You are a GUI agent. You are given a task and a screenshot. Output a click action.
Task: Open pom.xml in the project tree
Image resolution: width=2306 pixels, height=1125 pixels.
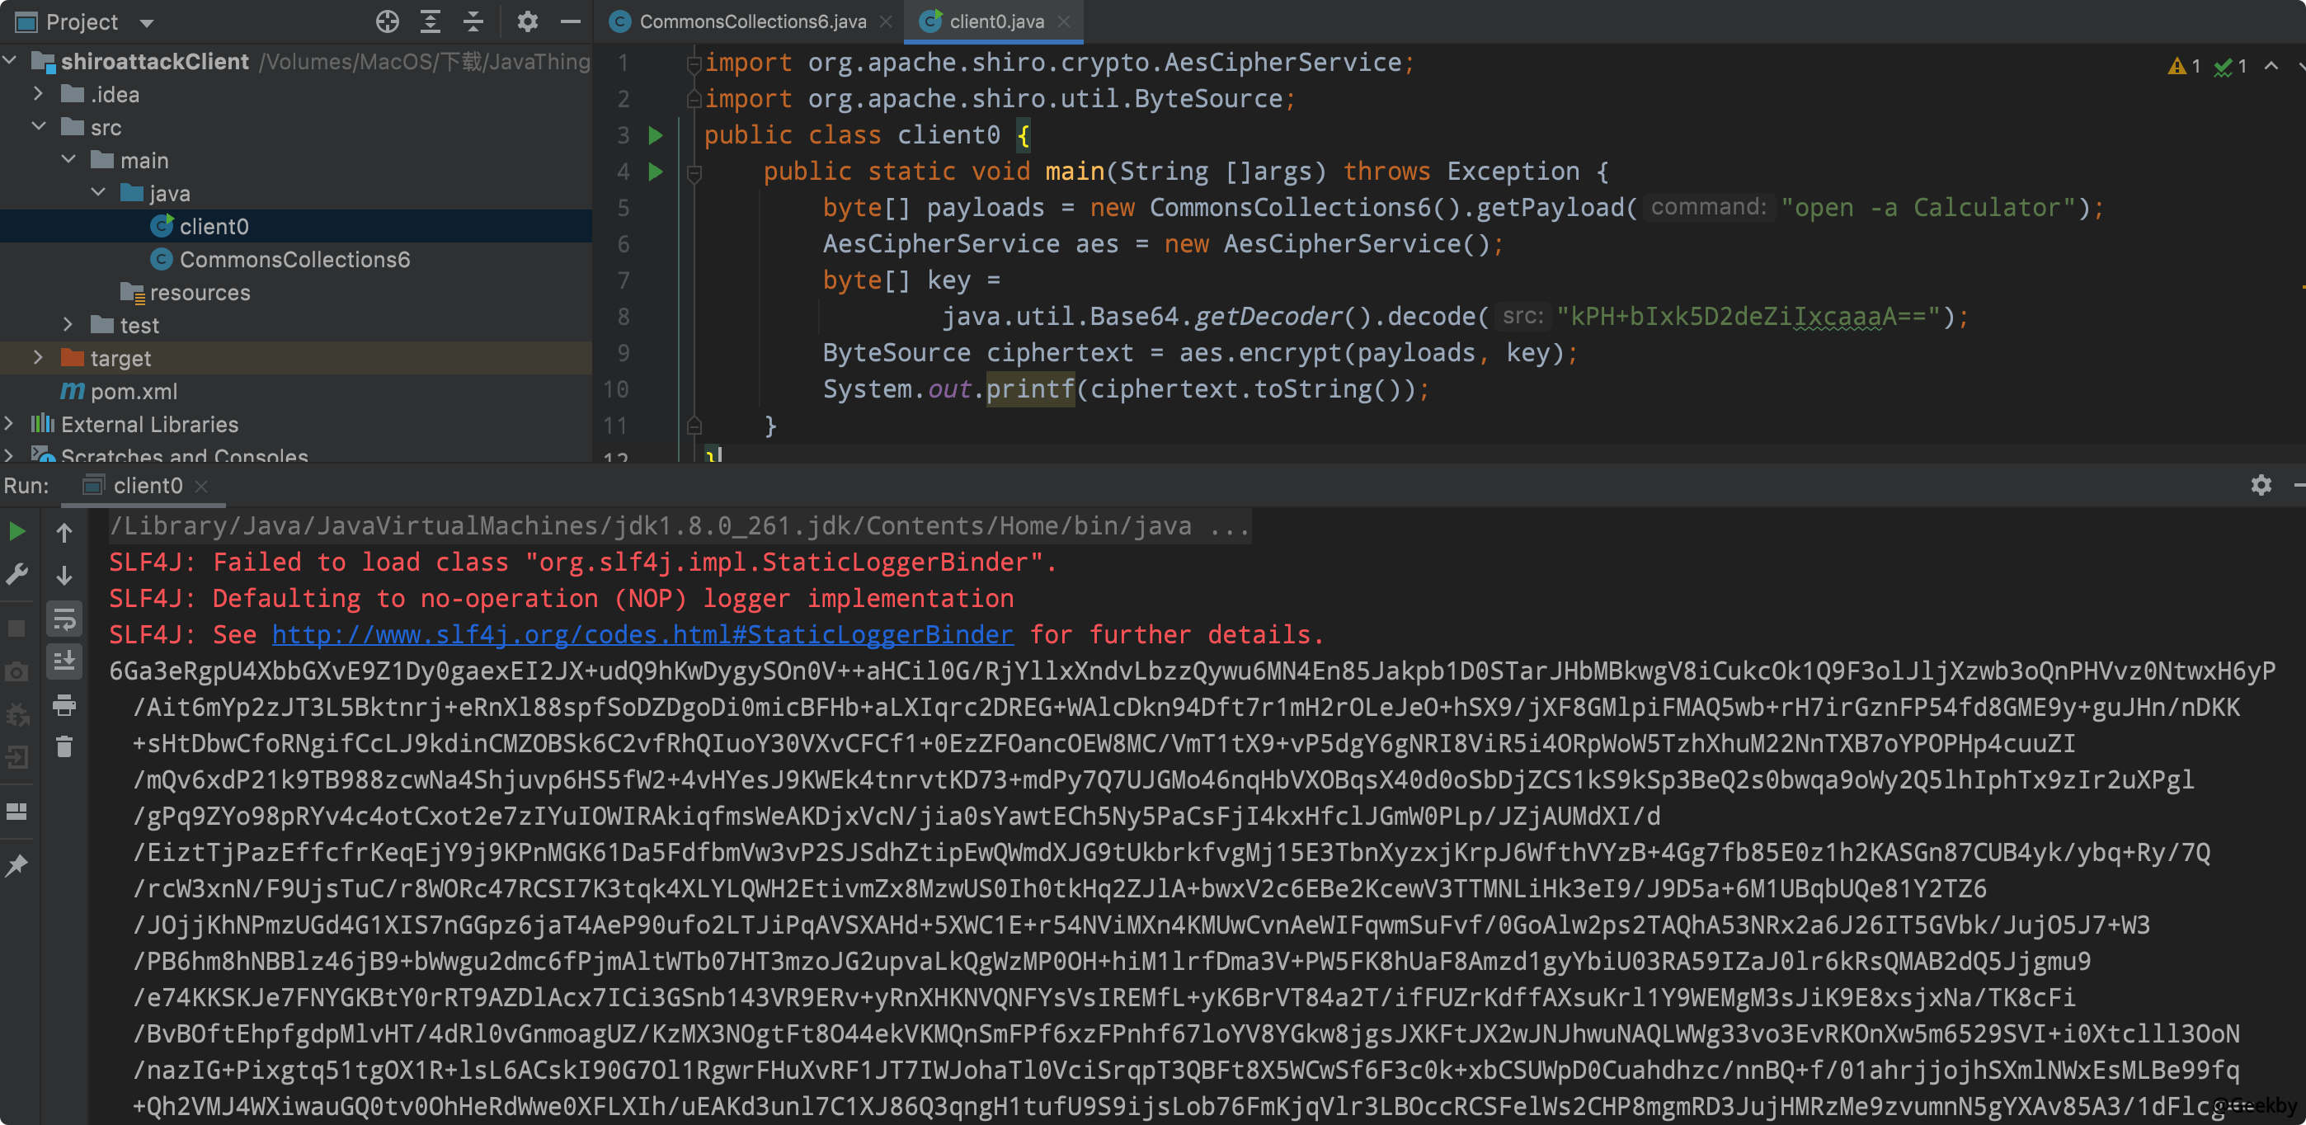(x=134, y=391)
